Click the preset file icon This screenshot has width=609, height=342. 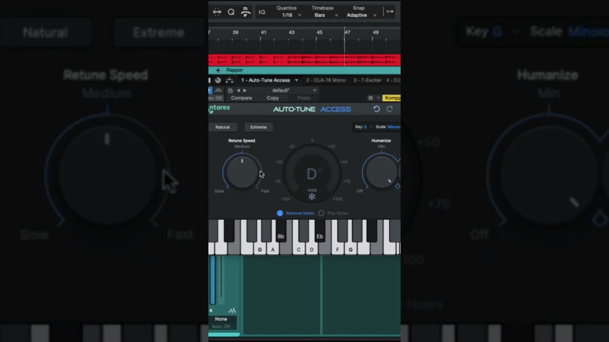point(230,90)
